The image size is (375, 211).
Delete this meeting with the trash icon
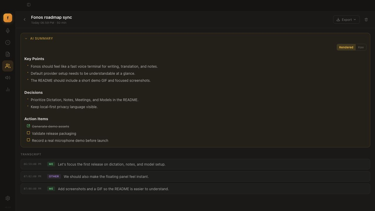pos(366,20)
